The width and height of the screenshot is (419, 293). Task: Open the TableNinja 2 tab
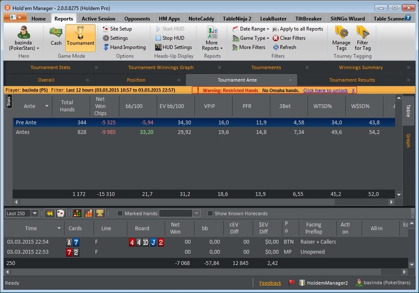(x=237, y=19)
